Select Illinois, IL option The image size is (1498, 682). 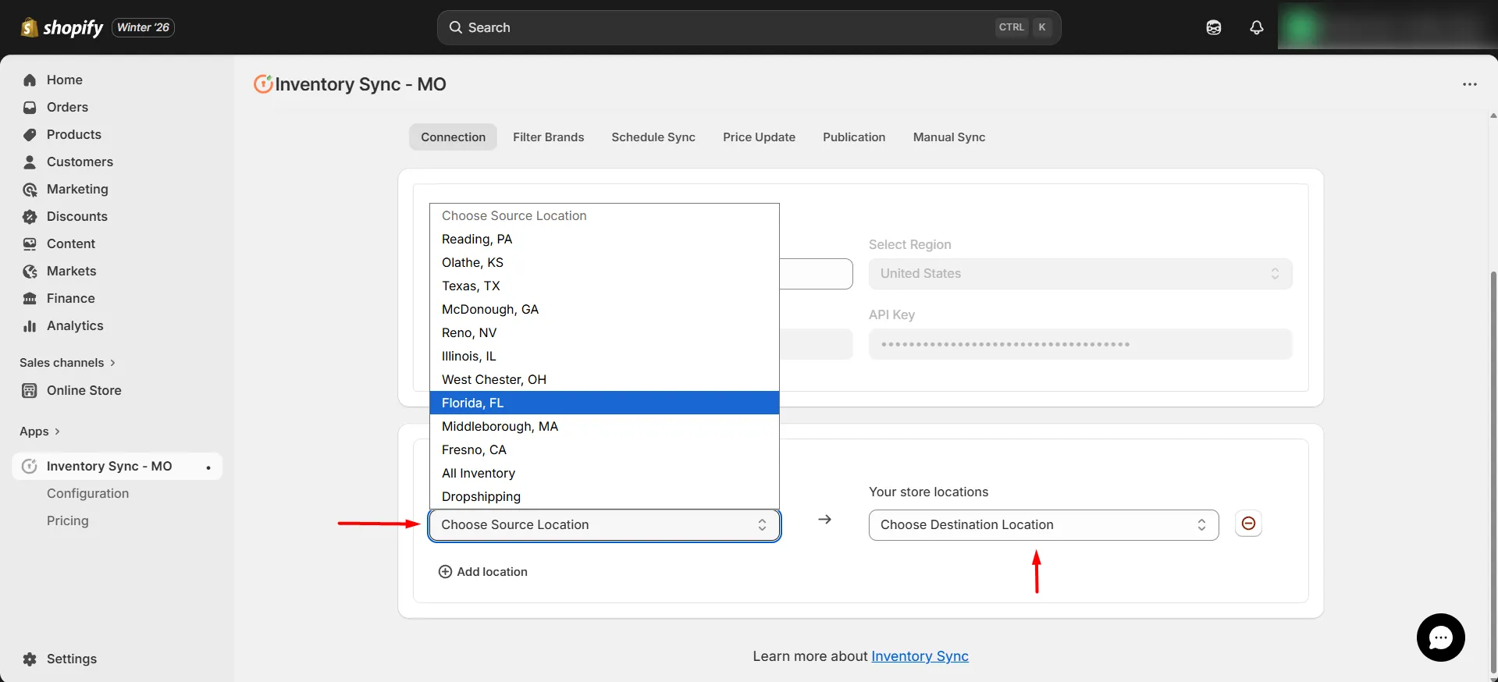[x=604, y=356]
